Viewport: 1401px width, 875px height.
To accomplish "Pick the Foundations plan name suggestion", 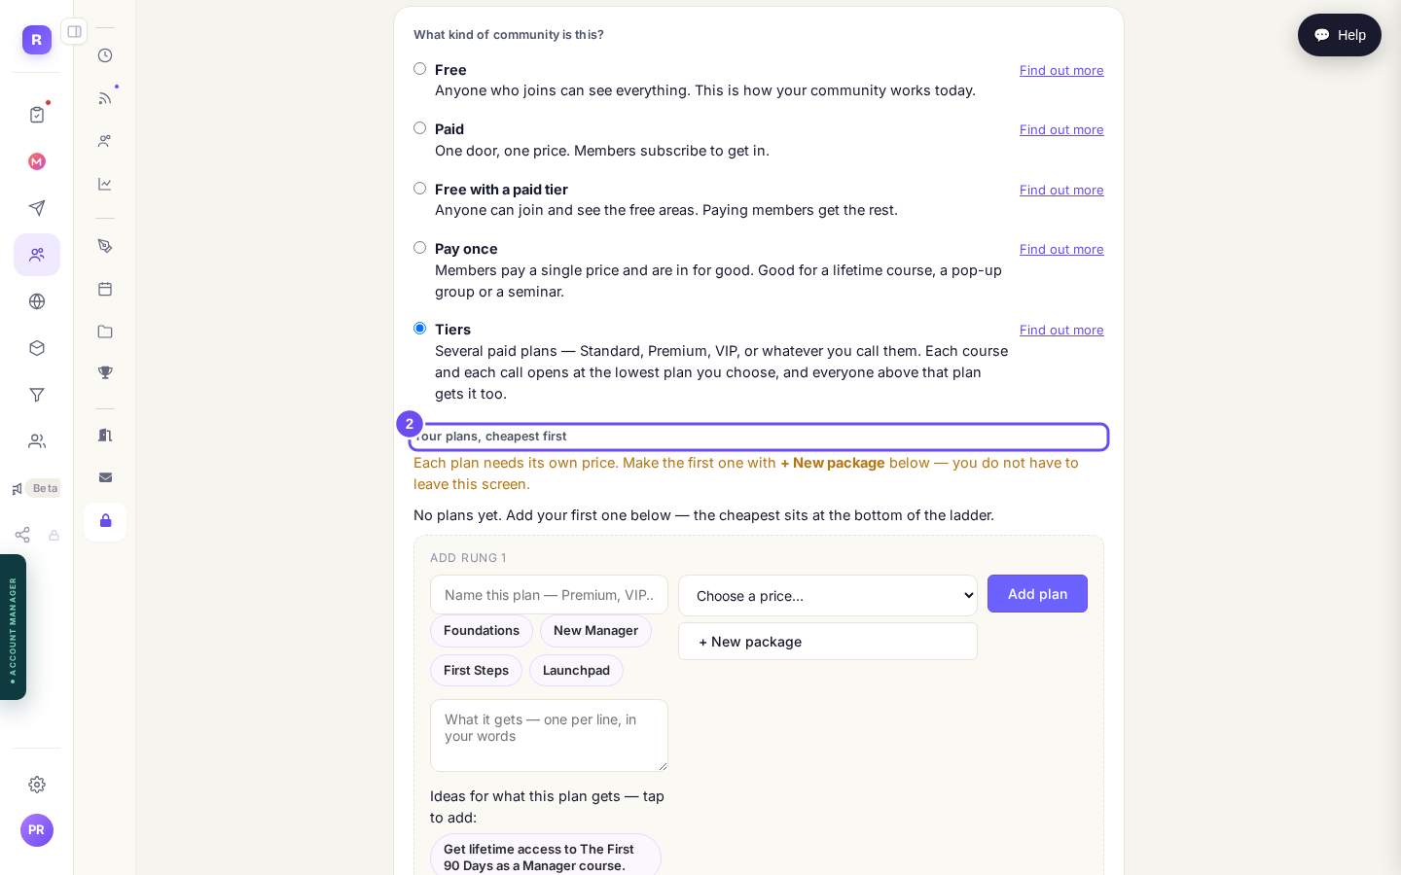I will (482, 631).
